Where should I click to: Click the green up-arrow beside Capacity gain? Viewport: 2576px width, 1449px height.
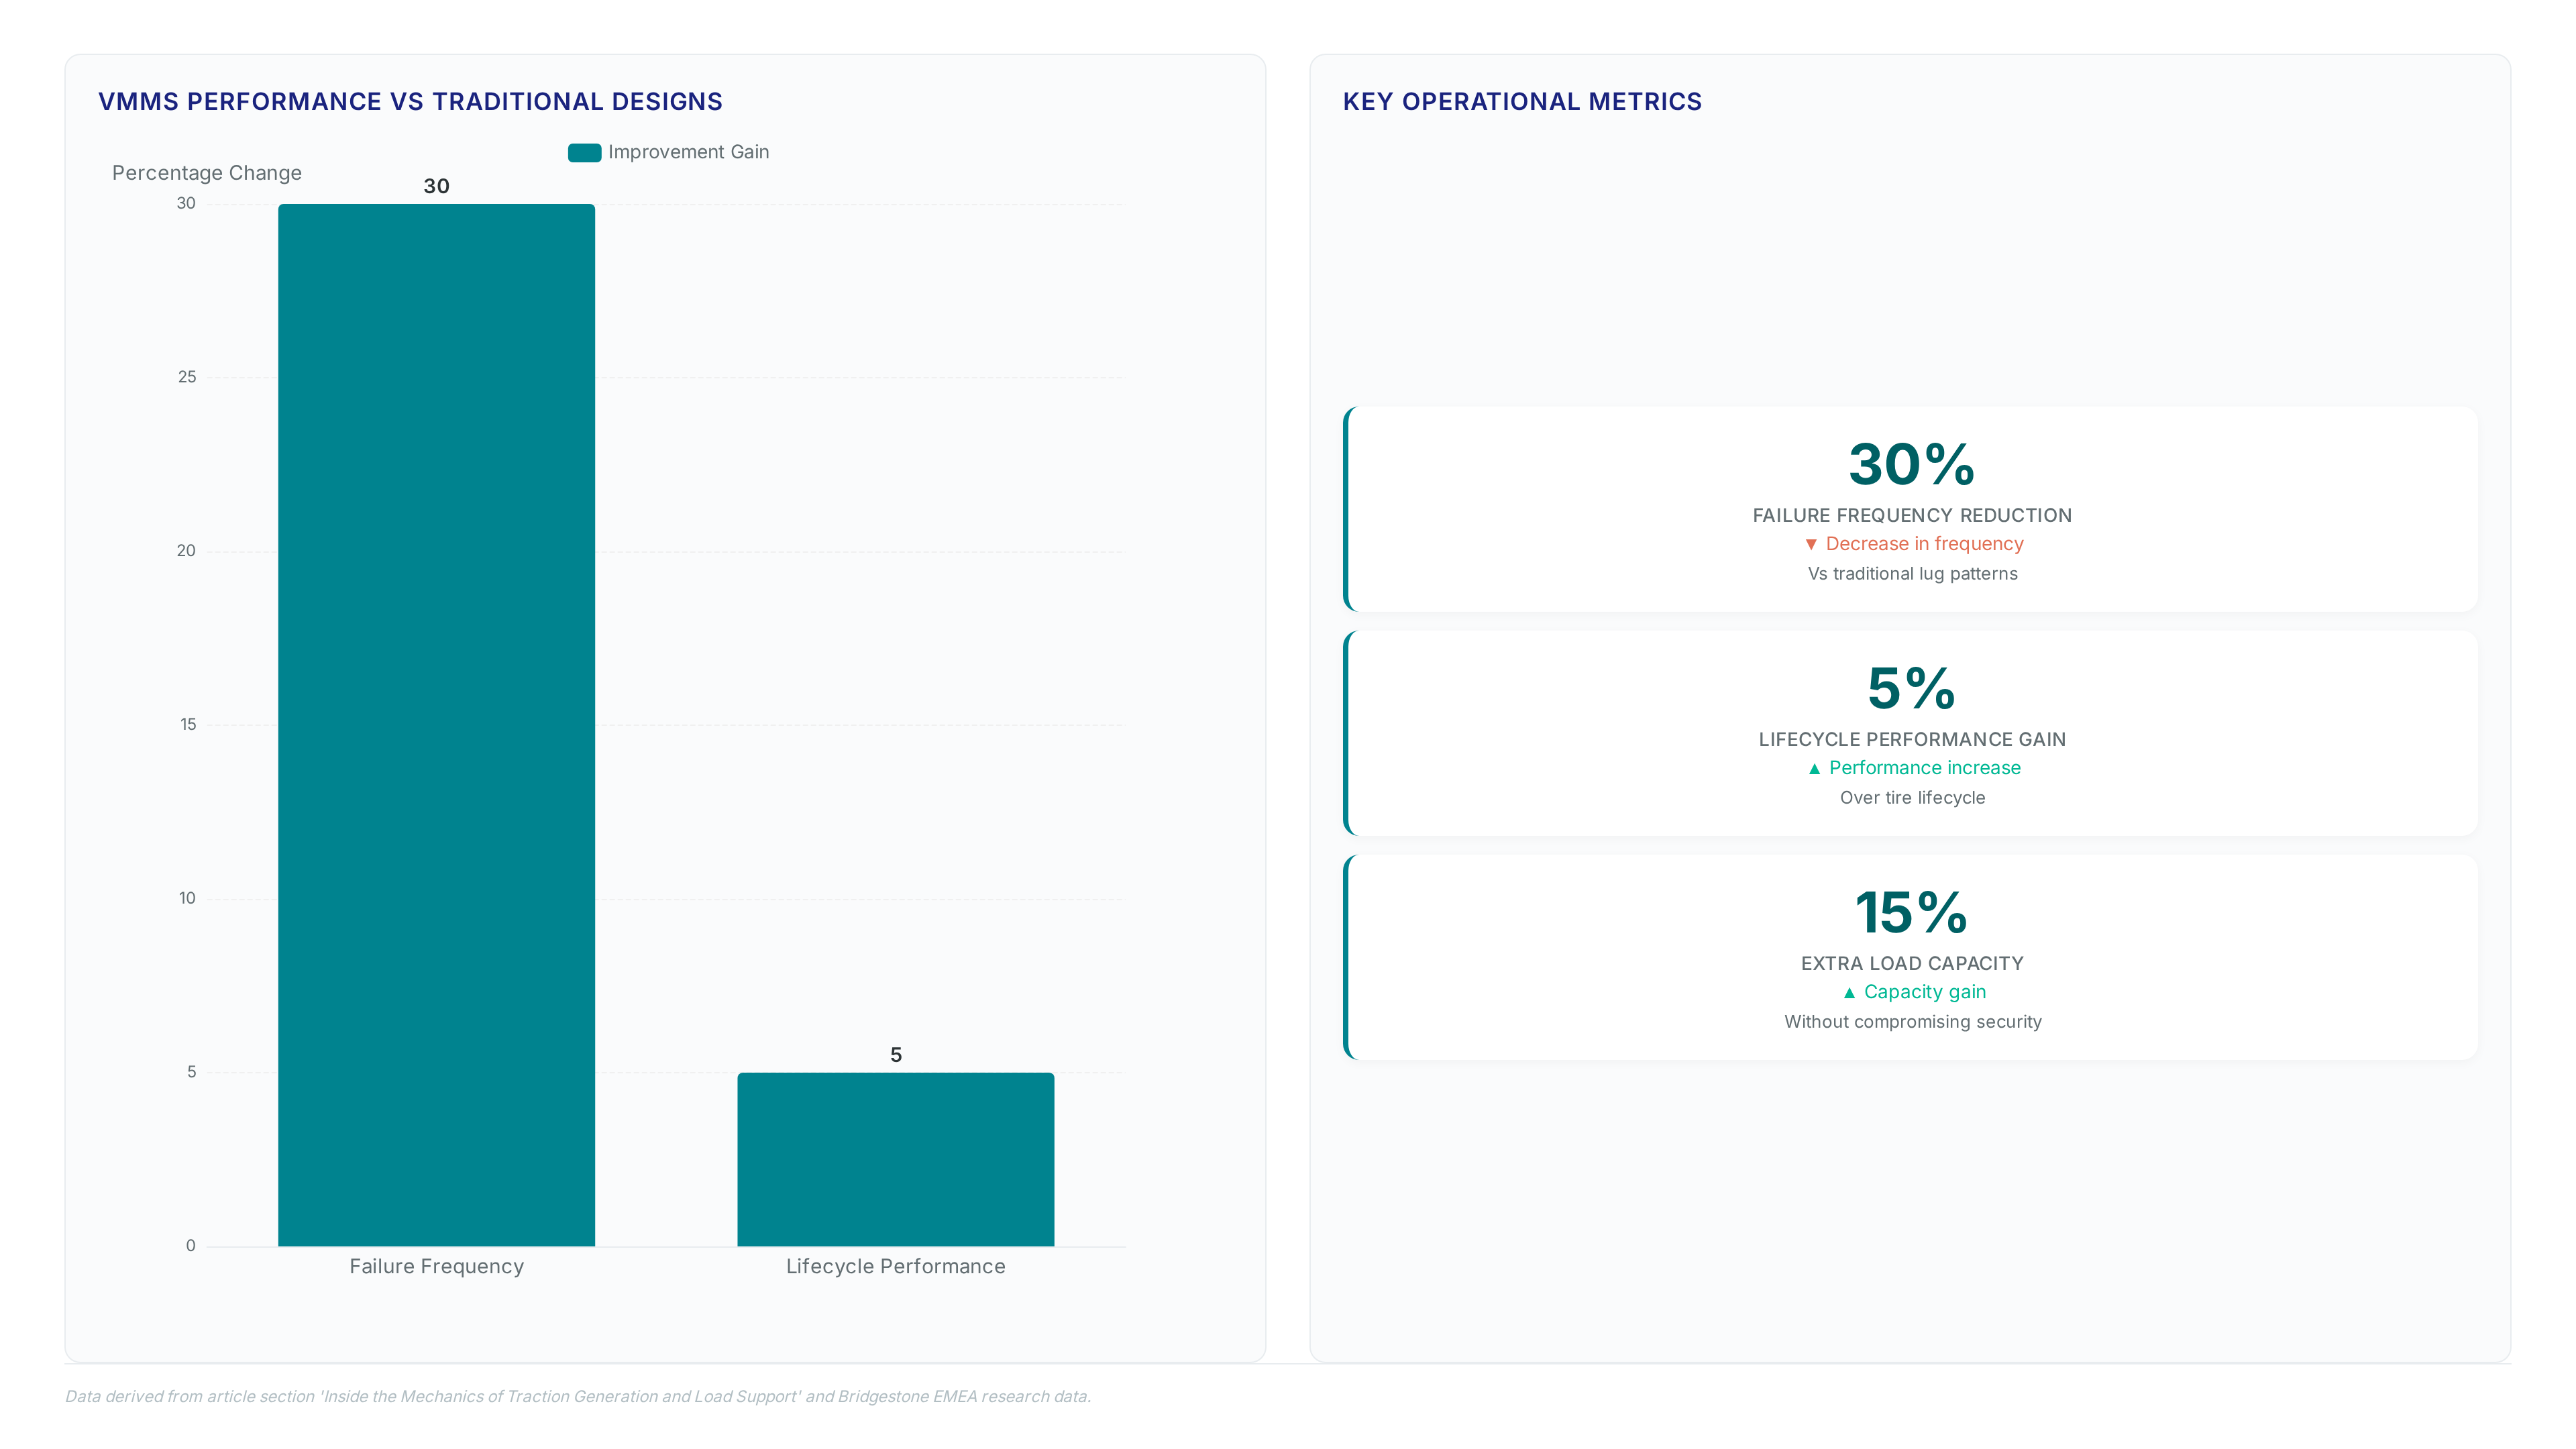[x=1849, y=992]
